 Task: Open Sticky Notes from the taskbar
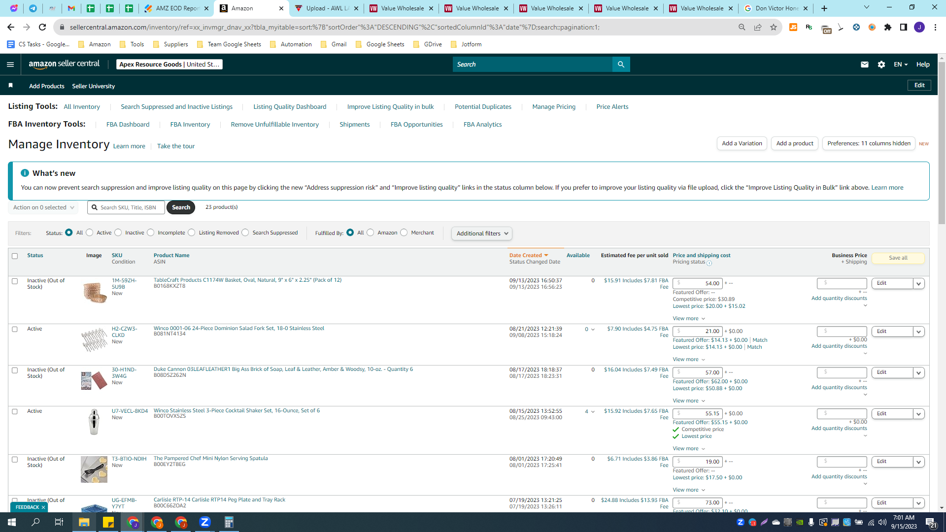(x=108, y=522)
